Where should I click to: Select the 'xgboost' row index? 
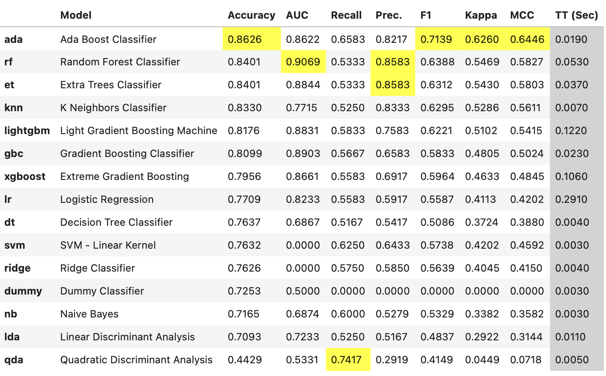[x=25, y=177]
